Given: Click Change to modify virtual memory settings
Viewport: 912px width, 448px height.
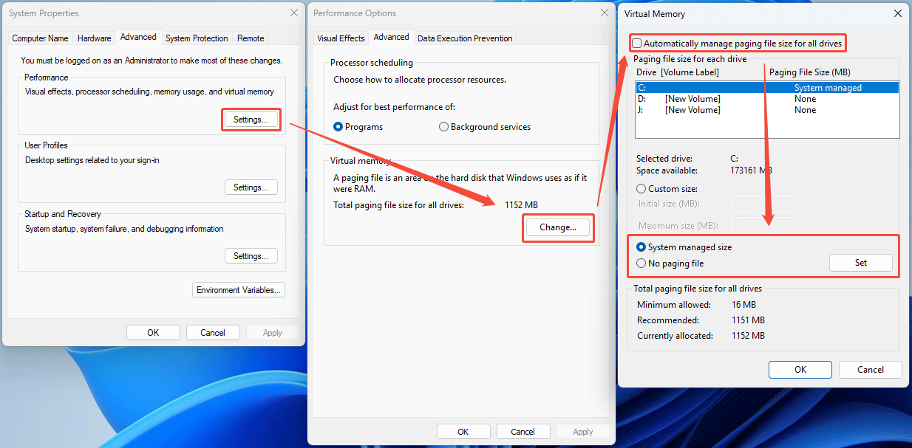Looking at the screenshot, I should 557,227.
